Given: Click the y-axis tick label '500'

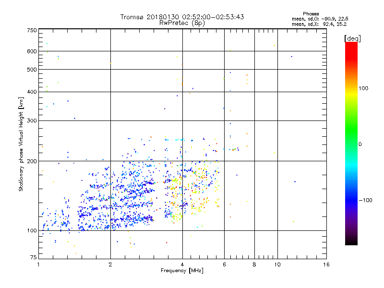Looking at the screenshot, I should (32, 70).
